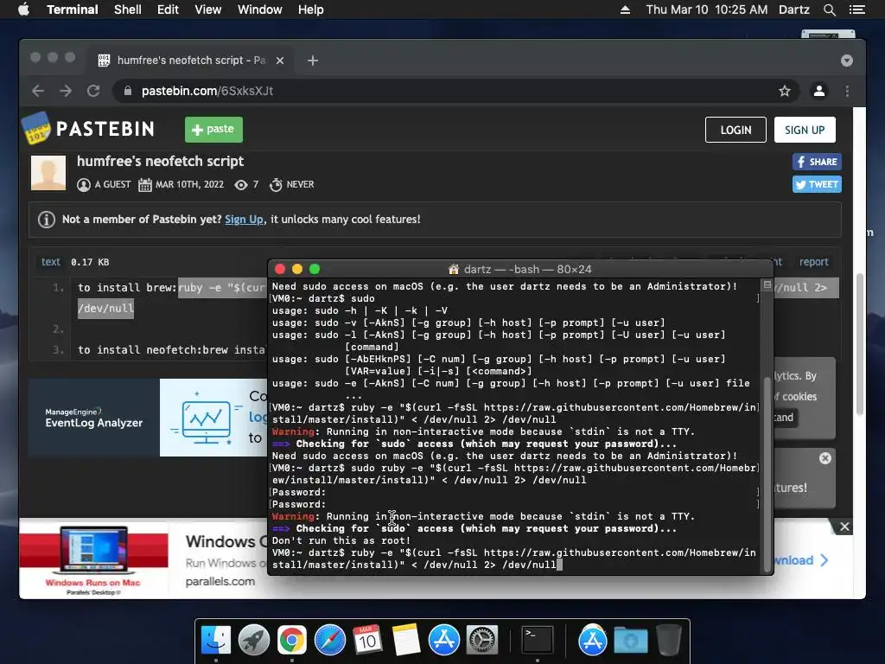Click the Sign Up link in notice

point(244,219)
